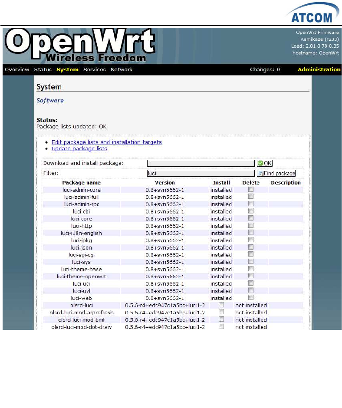Click the Software section heading
This screenshot has width=342, height=408.
click(x=50, y=100)
